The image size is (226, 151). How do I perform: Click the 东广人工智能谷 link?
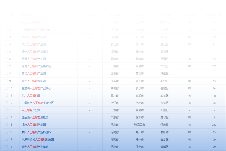coord(31,96)
